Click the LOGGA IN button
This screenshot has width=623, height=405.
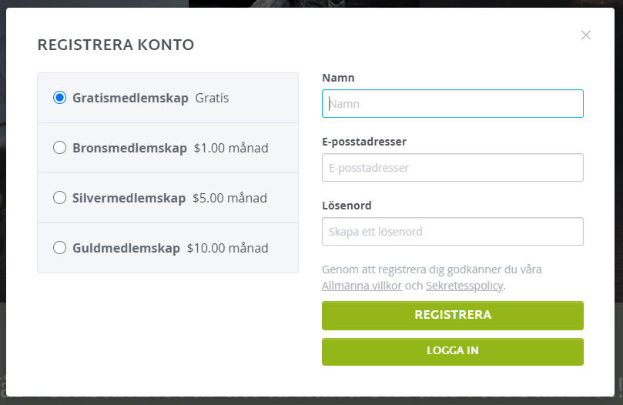[453, 352]
